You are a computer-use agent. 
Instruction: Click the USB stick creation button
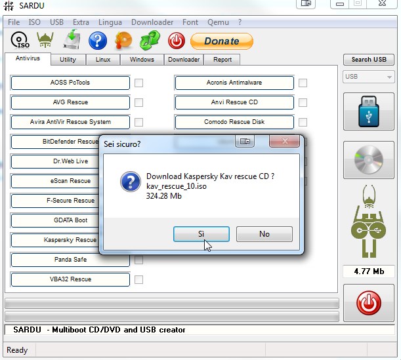369,111
